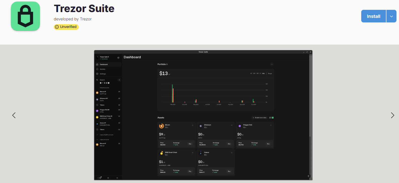
Task: Click the Solana coin icon on its card
Action: pyautogui.click(x=201, y=153)
